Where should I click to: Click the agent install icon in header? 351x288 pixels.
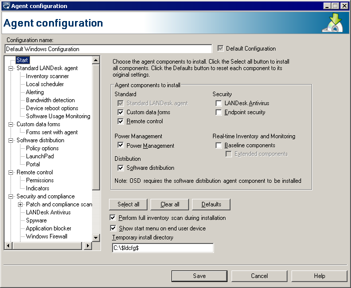point(332,24)
